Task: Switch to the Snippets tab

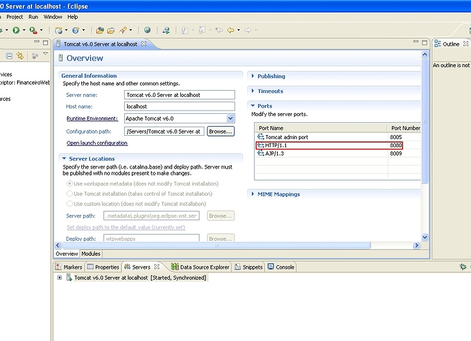Action: [248, 267]
